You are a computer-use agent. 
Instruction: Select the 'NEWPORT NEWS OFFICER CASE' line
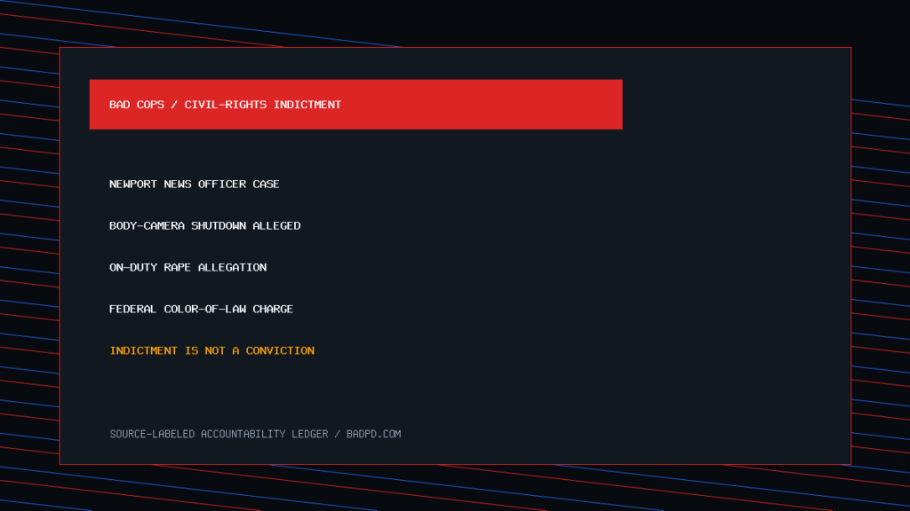195,185
